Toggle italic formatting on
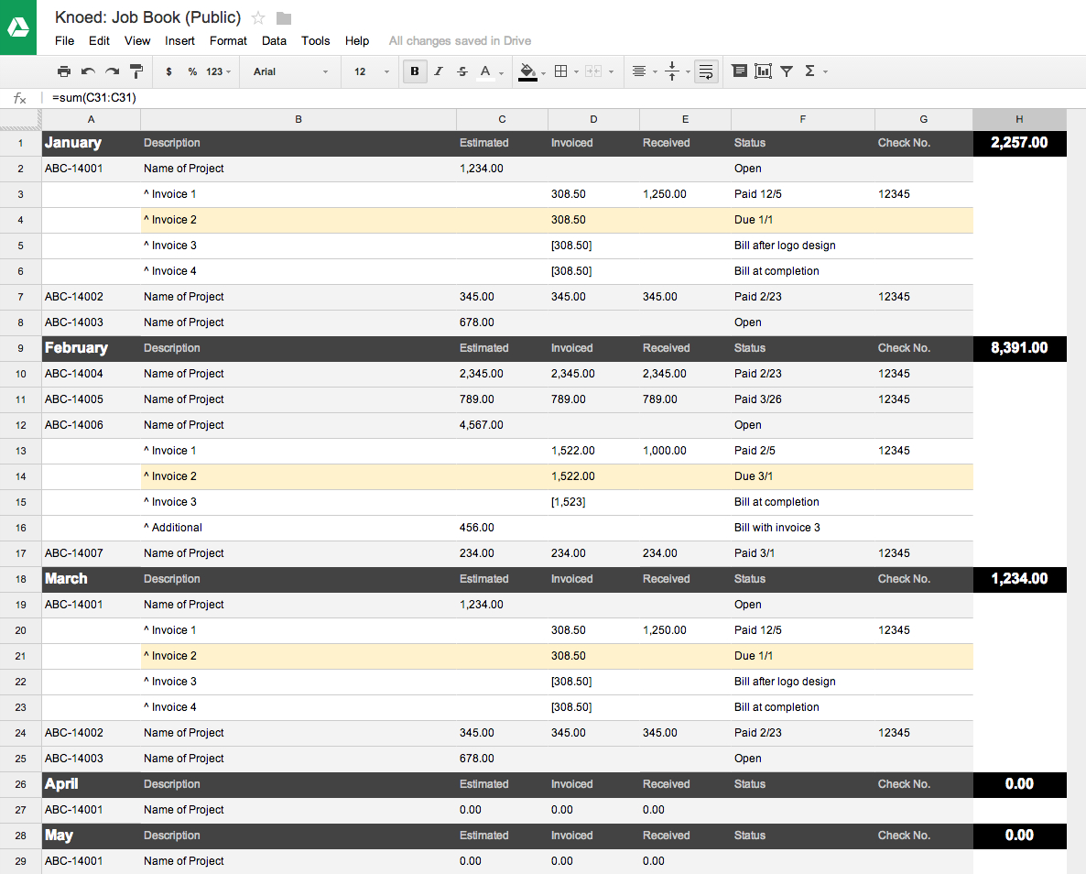The image size is (1086, 874). [439, 71]
